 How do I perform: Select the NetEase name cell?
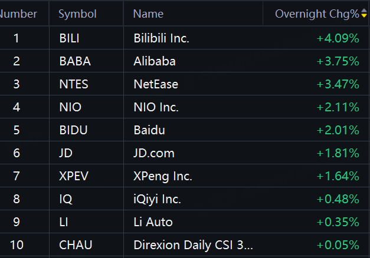pyautogui.click(x=156, y=84)
